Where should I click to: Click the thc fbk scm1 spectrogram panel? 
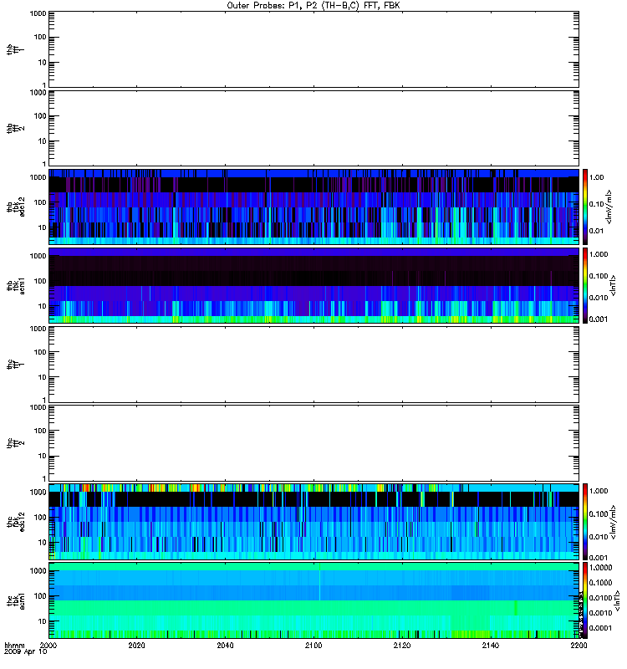point(313,600)
